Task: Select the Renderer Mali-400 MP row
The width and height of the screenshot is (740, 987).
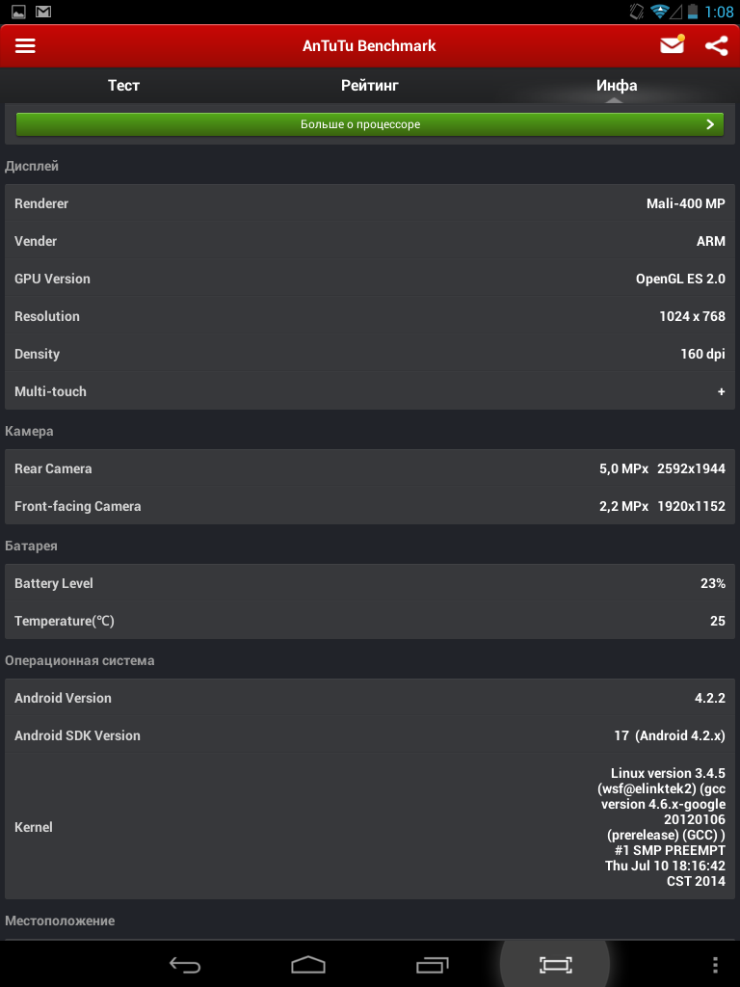Action: click(369, 203)
